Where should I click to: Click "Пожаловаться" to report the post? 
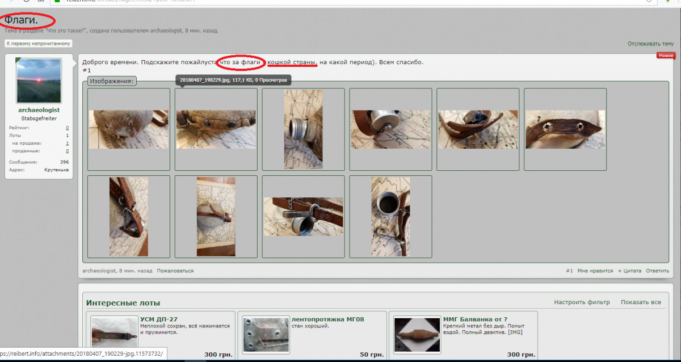[175, 271]
